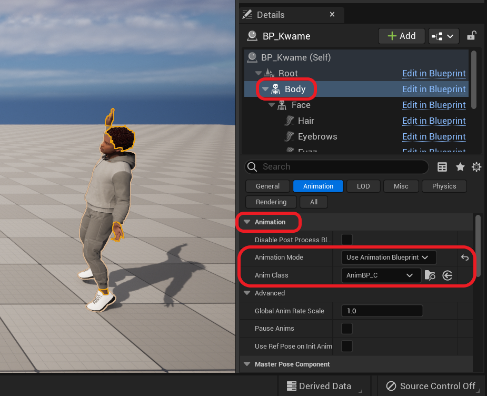Screen dimensions: 487x396
Task: Open the blueprint hierarchy icon dropdown near Add
Action: tap(443, 35)
